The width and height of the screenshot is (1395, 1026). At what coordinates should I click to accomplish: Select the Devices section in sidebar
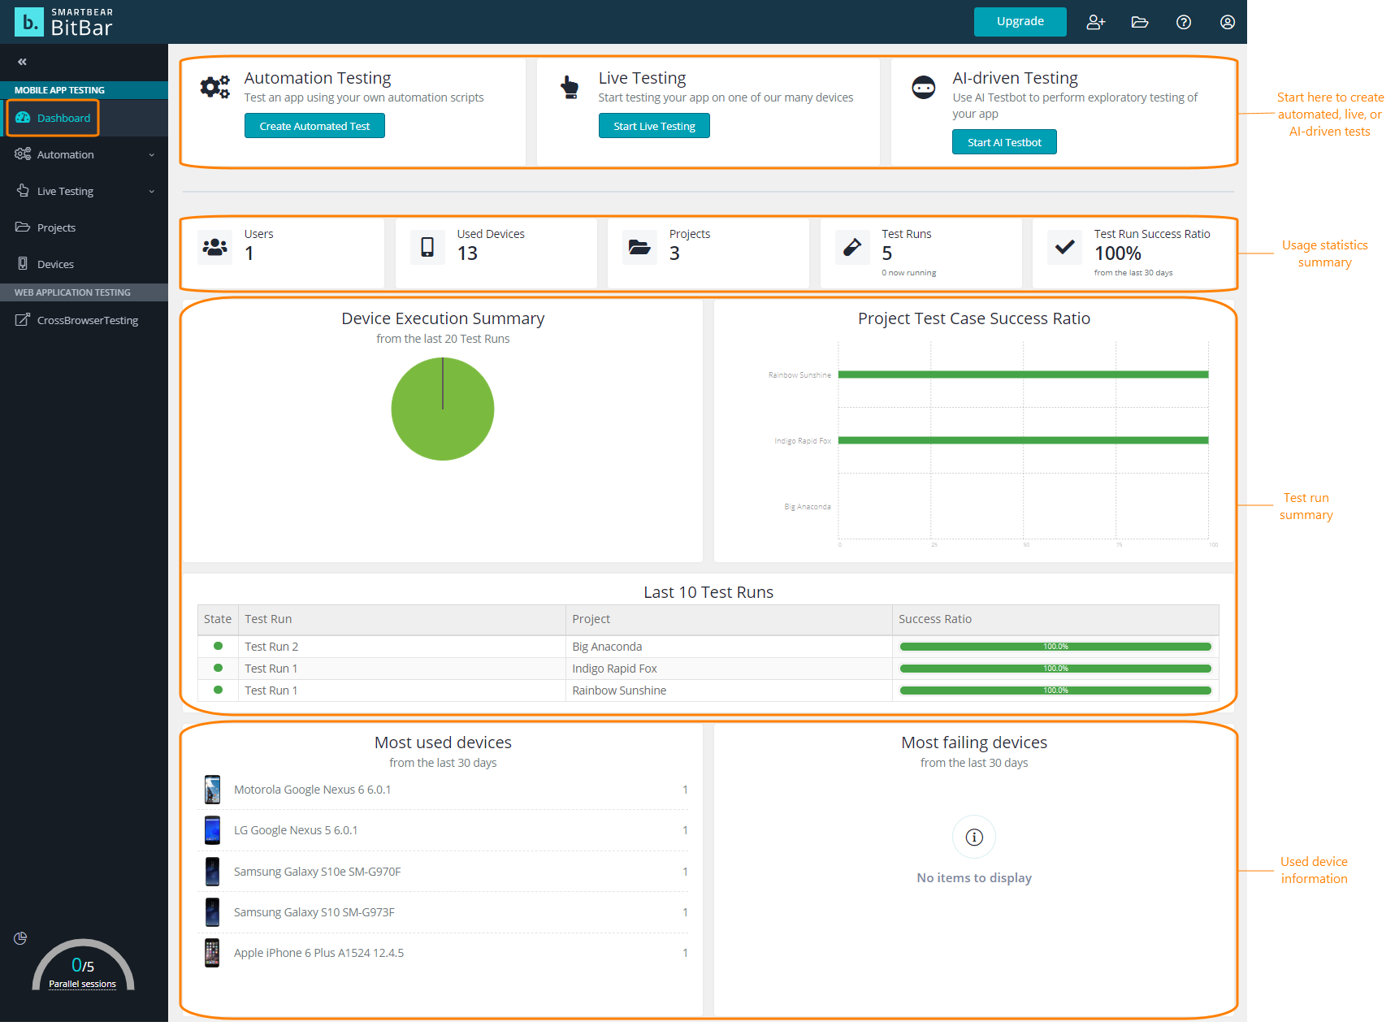coord(55,263)
